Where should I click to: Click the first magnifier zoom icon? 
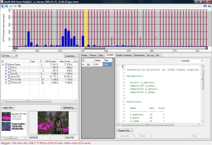tap(7, 6)
